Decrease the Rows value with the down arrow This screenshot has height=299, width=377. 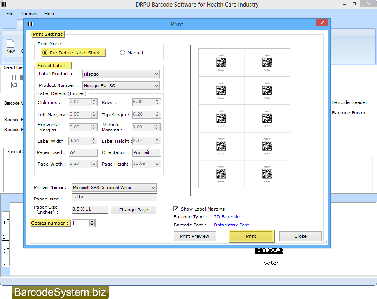tap(157, 104)
